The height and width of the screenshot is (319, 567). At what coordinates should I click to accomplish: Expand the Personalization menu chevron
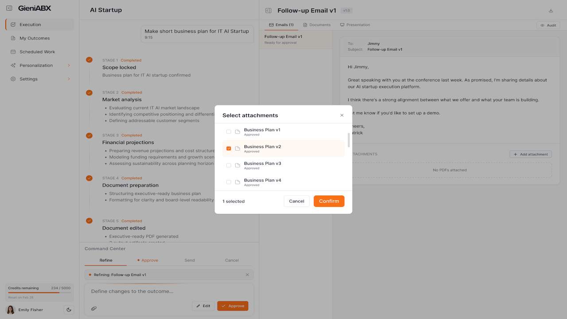(x=69, y=66)
